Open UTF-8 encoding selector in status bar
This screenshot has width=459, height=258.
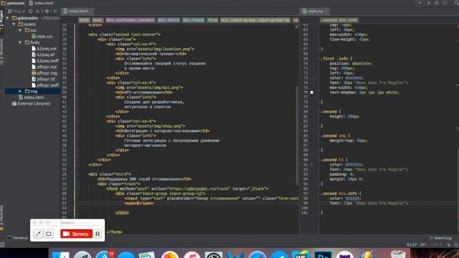point(436,244)
